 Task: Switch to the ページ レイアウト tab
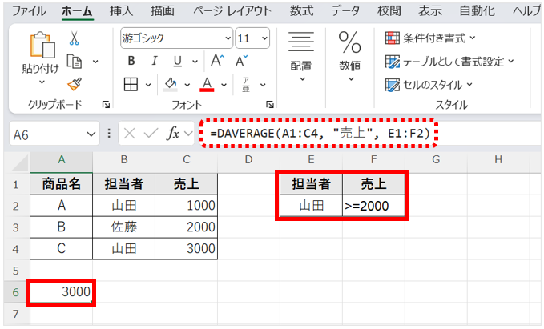pos(232,11)
